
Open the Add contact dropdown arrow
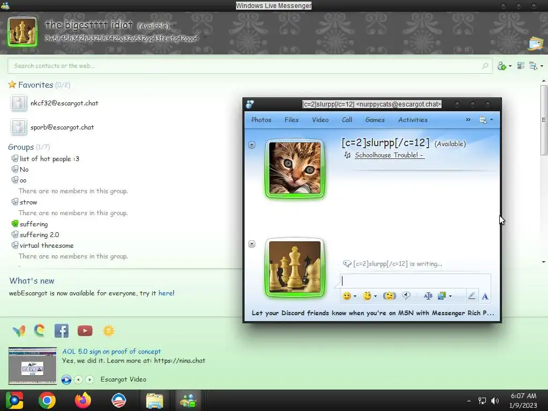510,66
